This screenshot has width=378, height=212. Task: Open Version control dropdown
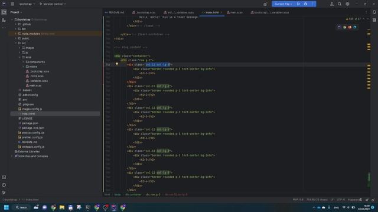point(53,4)
